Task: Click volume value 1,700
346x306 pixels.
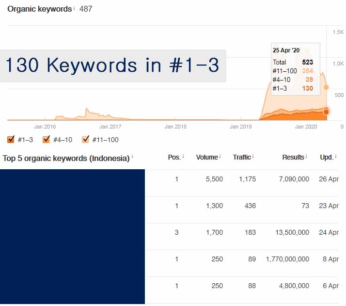Action: click(214, 232)
